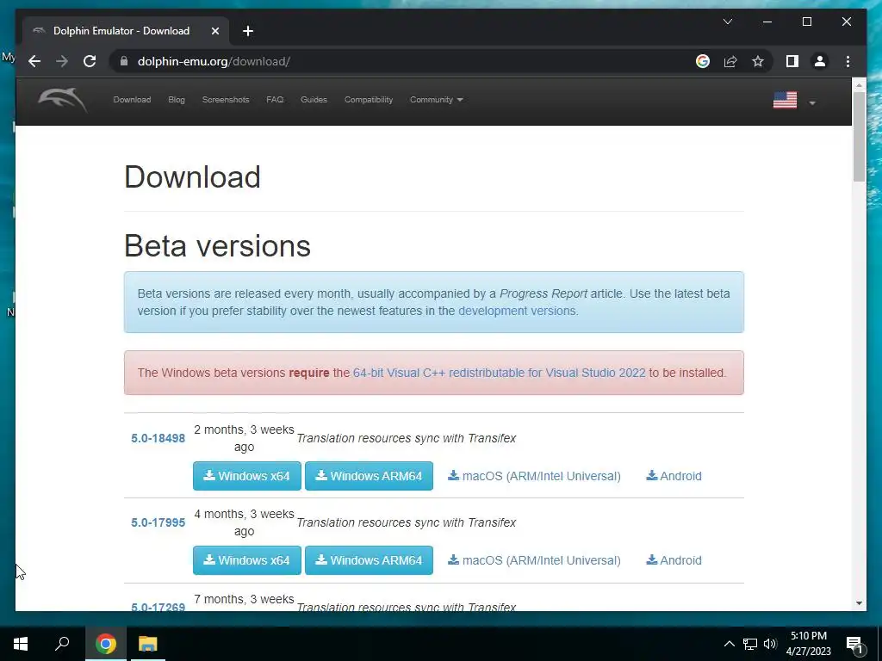The height and width of the screenshot is (661, 882).
Task: Download Windows ARM64 build of 5.0-18498
Action: 369,476
